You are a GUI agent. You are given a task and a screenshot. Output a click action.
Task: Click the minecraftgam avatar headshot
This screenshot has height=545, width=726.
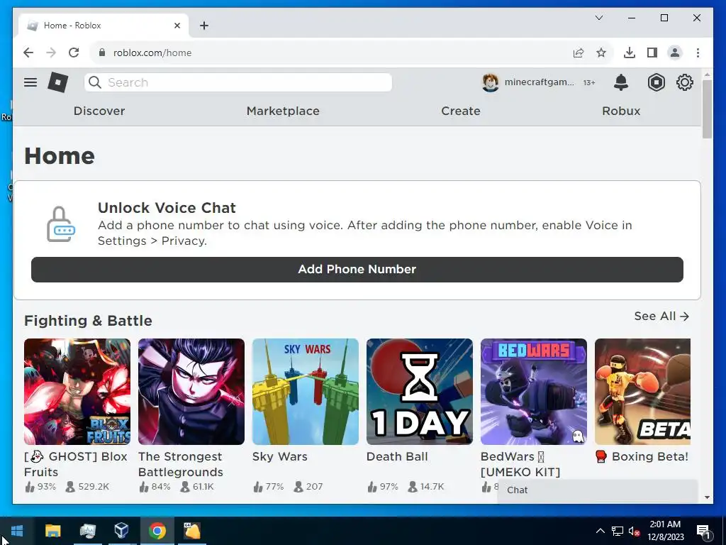click(491, 82)
